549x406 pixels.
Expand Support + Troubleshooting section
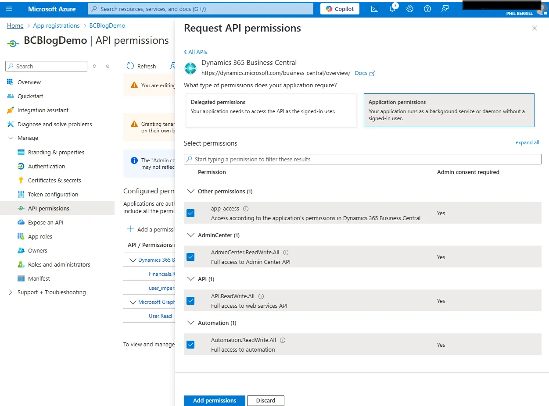11,292
